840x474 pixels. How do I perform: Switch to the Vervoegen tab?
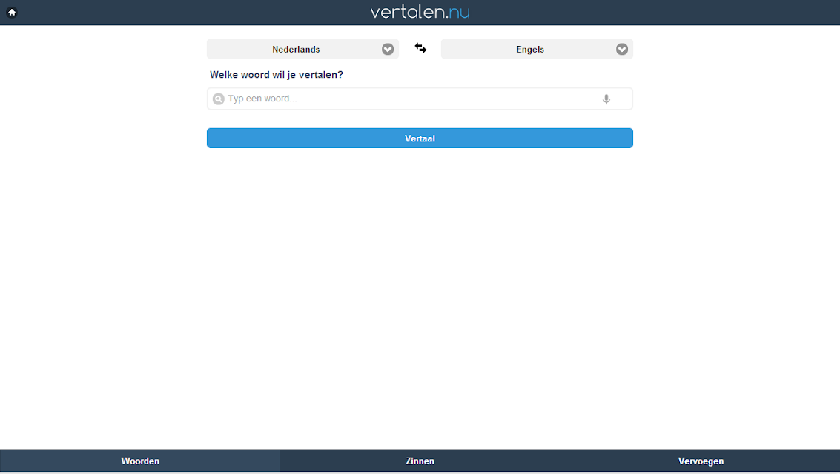(701, 461)
